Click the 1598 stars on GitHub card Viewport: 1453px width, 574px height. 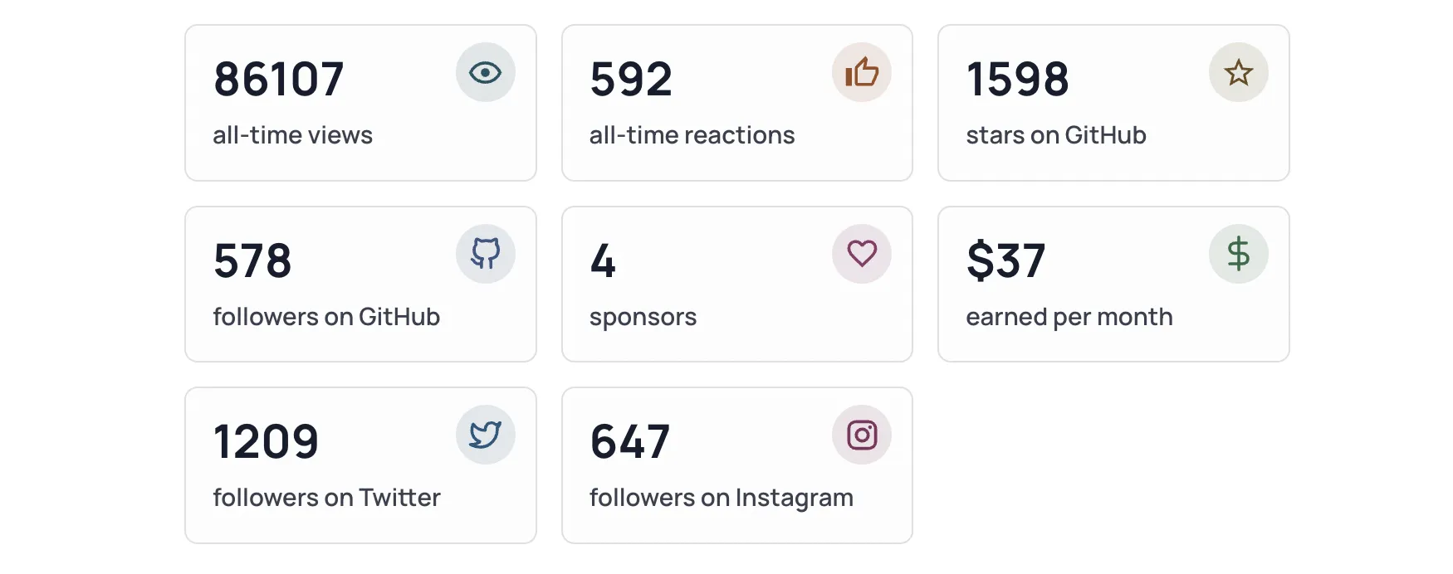(1113, 103)
